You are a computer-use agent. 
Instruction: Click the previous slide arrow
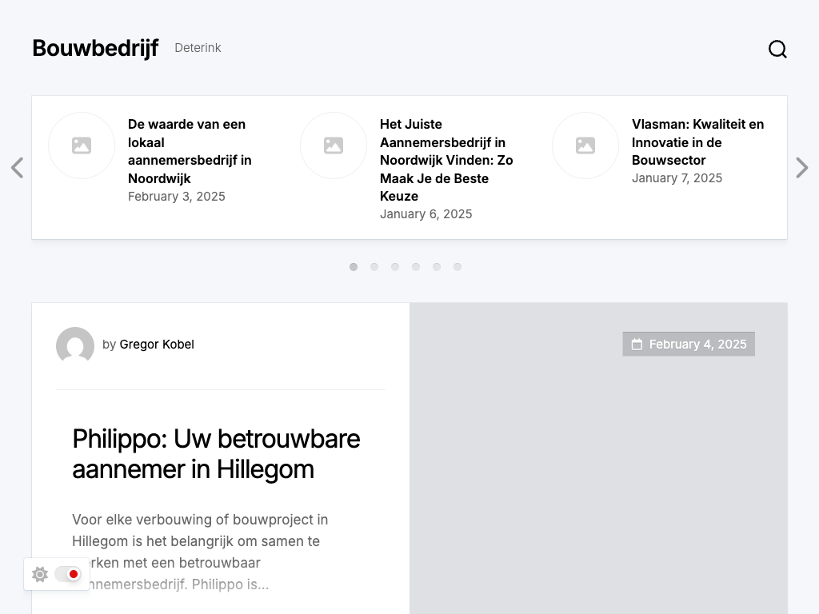(x=17, y=168)
